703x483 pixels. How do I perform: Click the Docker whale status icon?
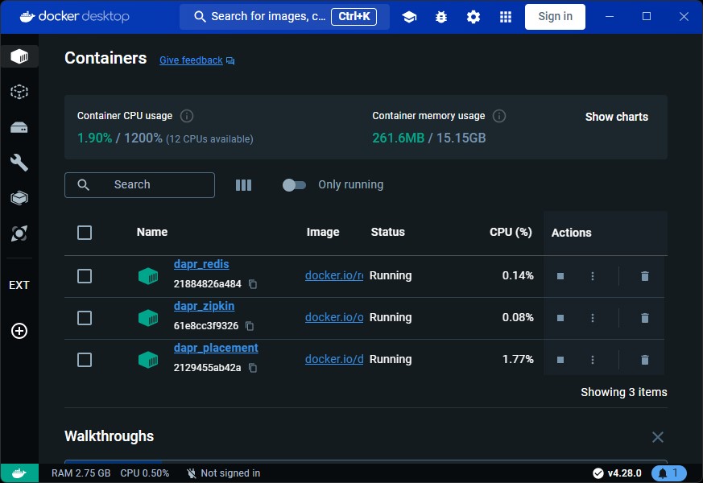[19, 473]
